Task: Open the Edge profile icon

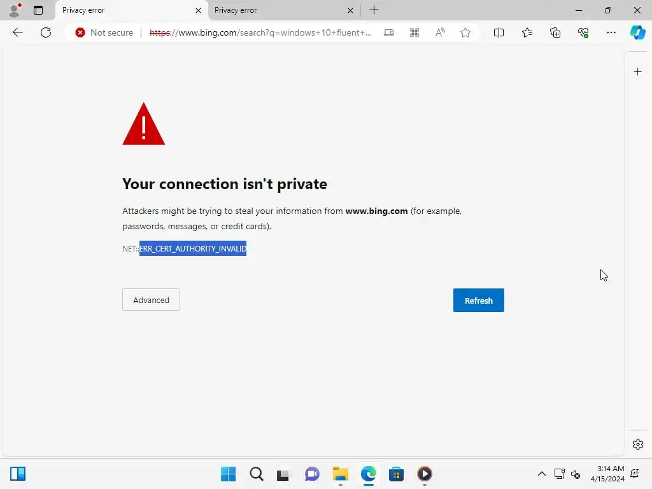Action: coord(15,10)
